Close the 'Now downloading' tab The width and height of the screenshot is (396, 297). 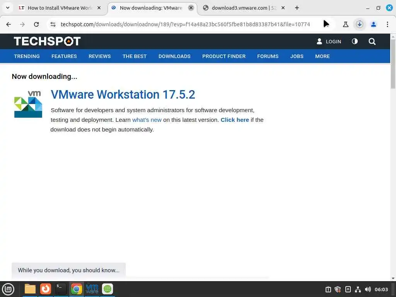click(x=191, y=8)
